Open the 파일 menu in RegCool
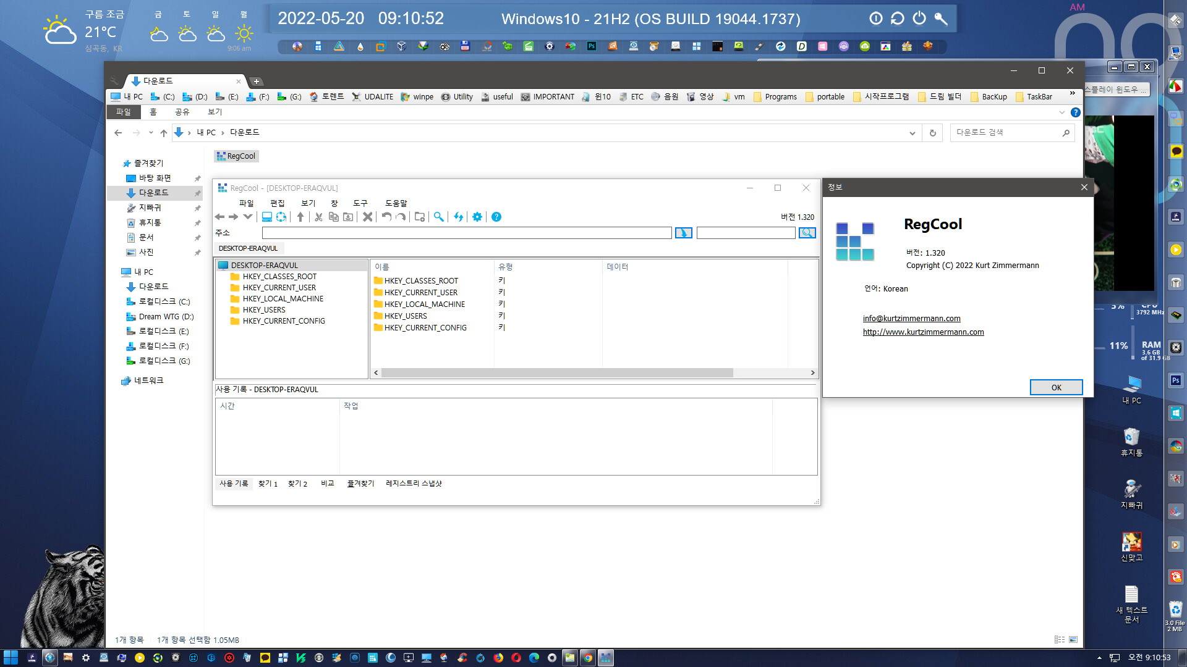The height and width of the screenshot is (667, 1187). tap(246, 203)
